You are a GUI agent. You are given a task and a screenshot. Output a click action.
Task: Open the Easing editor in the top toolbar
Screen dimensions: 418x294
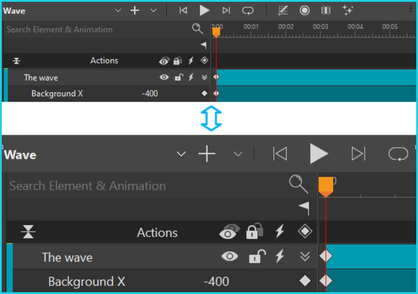point(283,11)
